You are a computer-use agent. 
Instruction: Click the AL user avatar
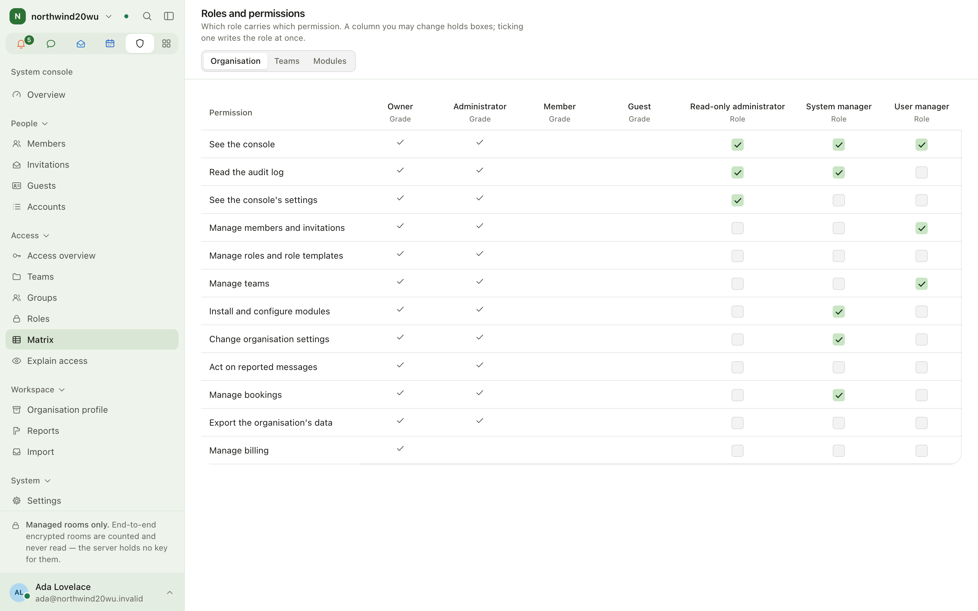click(x=19, y=592)
